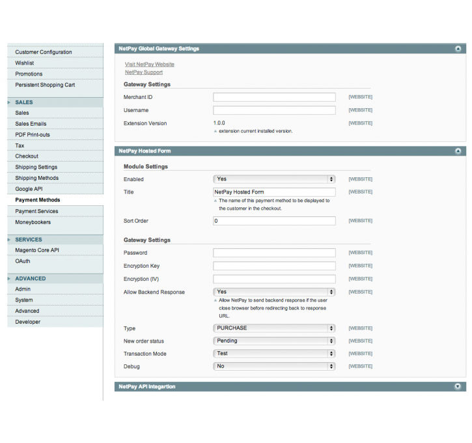Toggle the ADVANCED sidebar group arrow

click(x=9, y=279)
